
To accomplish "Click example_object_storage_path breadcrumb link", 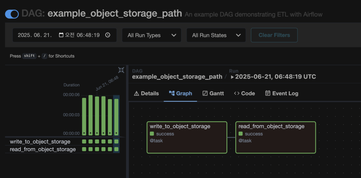I will [177, 77].
